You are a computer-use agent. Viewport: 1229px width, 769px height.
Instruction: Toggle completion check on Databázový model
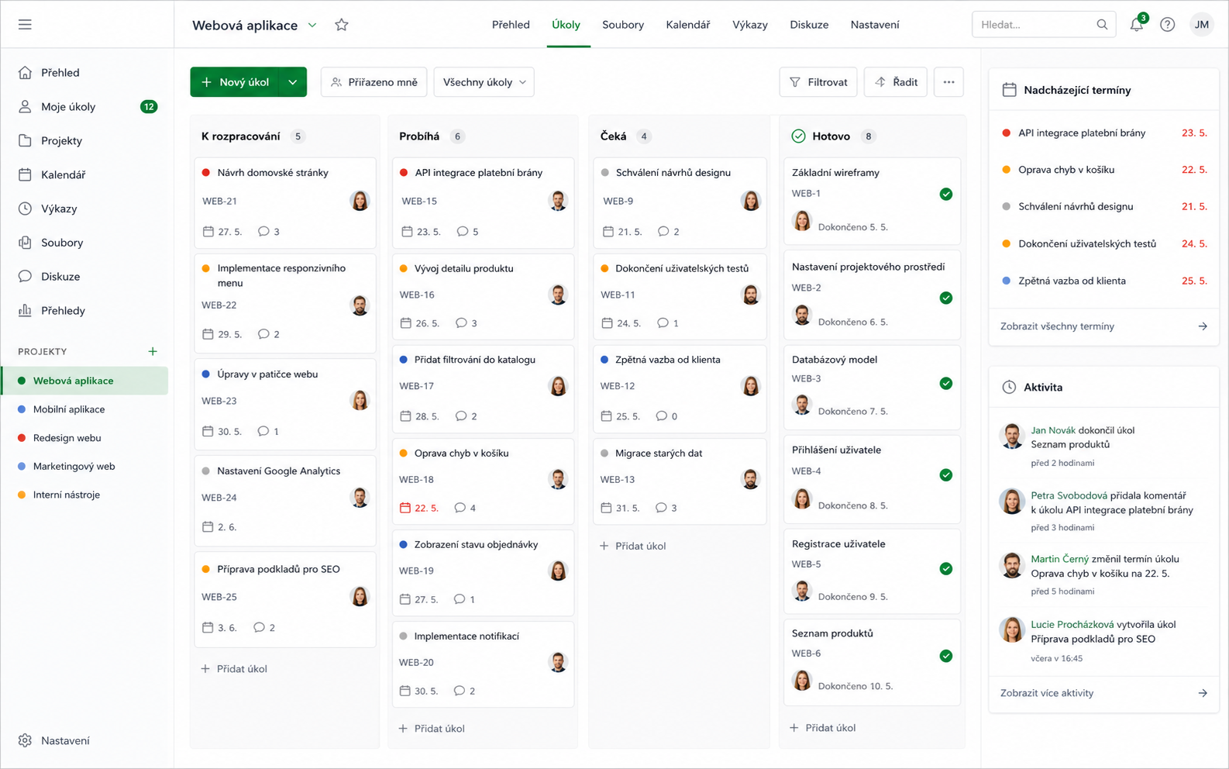[x=946, y=383]
